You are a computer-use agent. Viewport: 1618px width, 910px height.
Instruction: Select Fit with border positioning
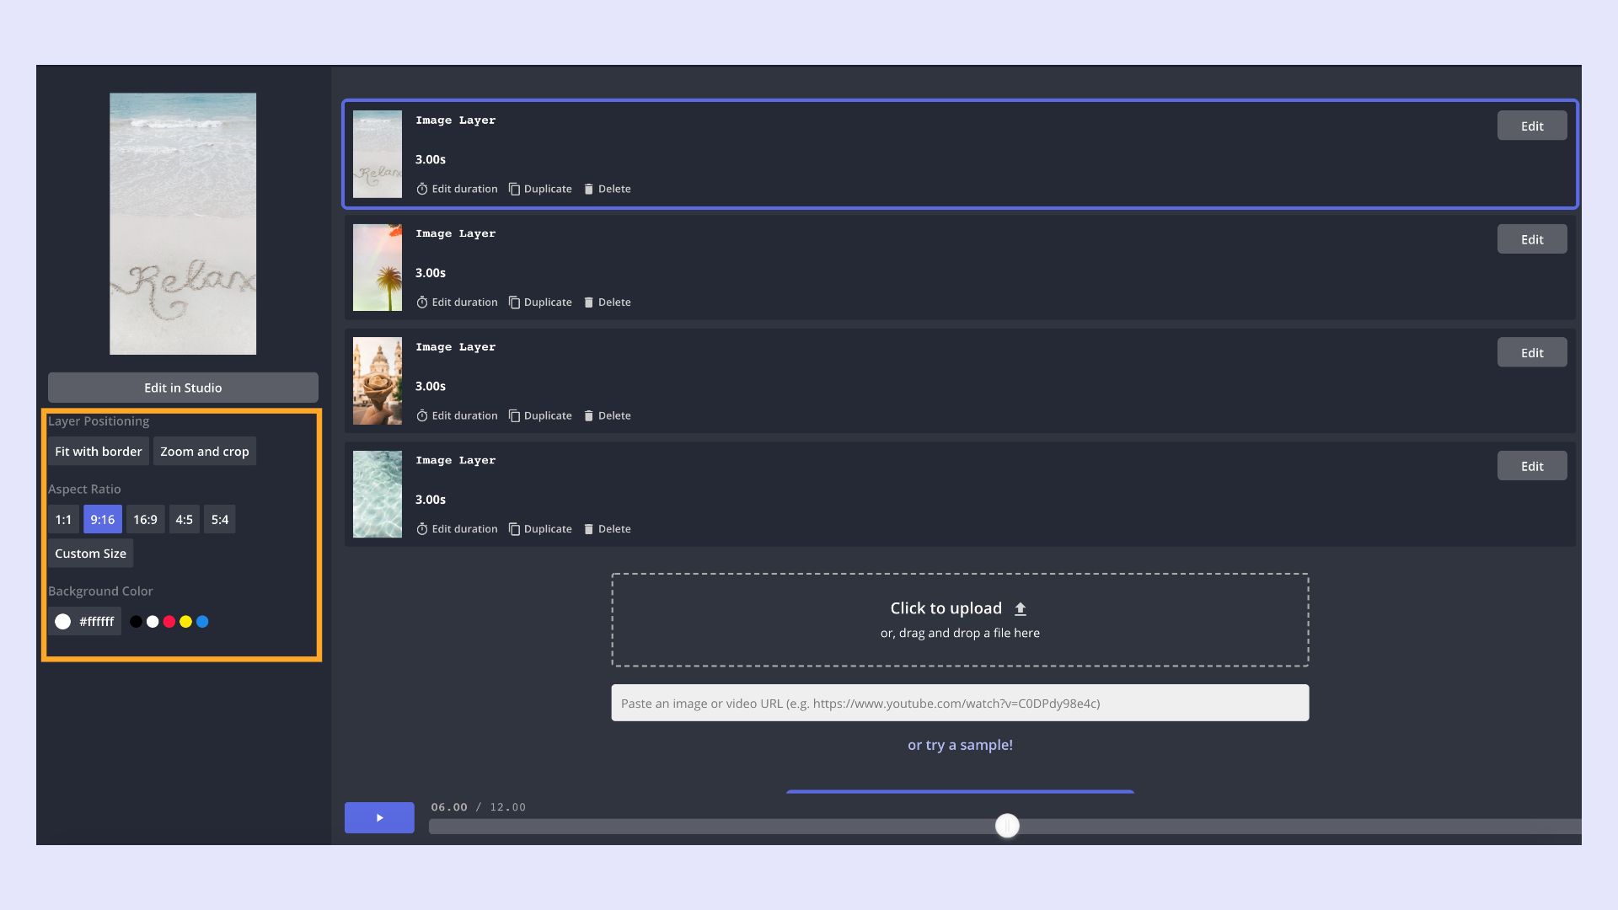click(x=98, y=452)
